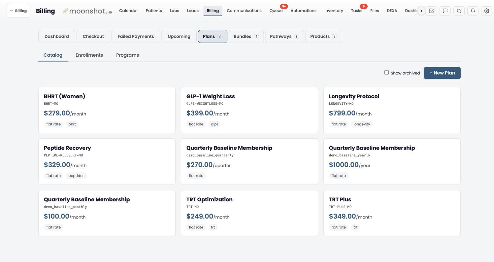Open the Longevity Protocol plan card

[392, 110]
